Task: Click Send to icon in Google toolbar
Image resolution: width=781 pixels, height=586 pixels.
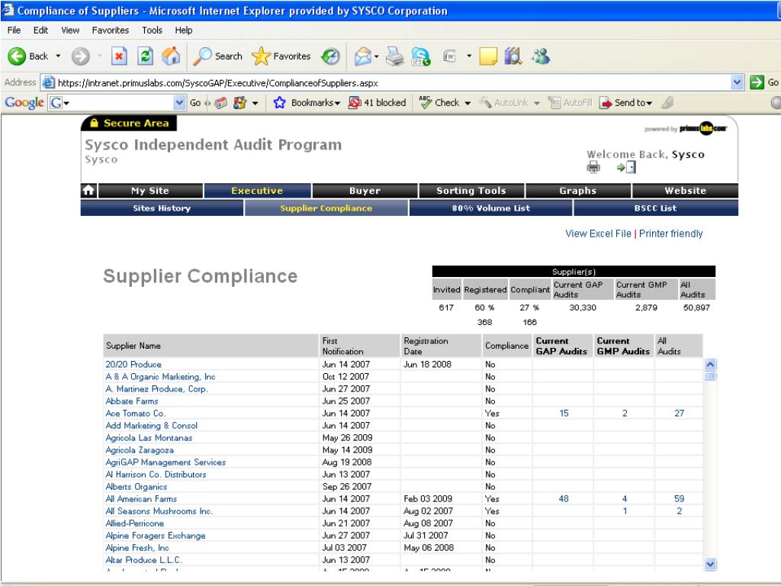Action: click(x=605, y=103)
